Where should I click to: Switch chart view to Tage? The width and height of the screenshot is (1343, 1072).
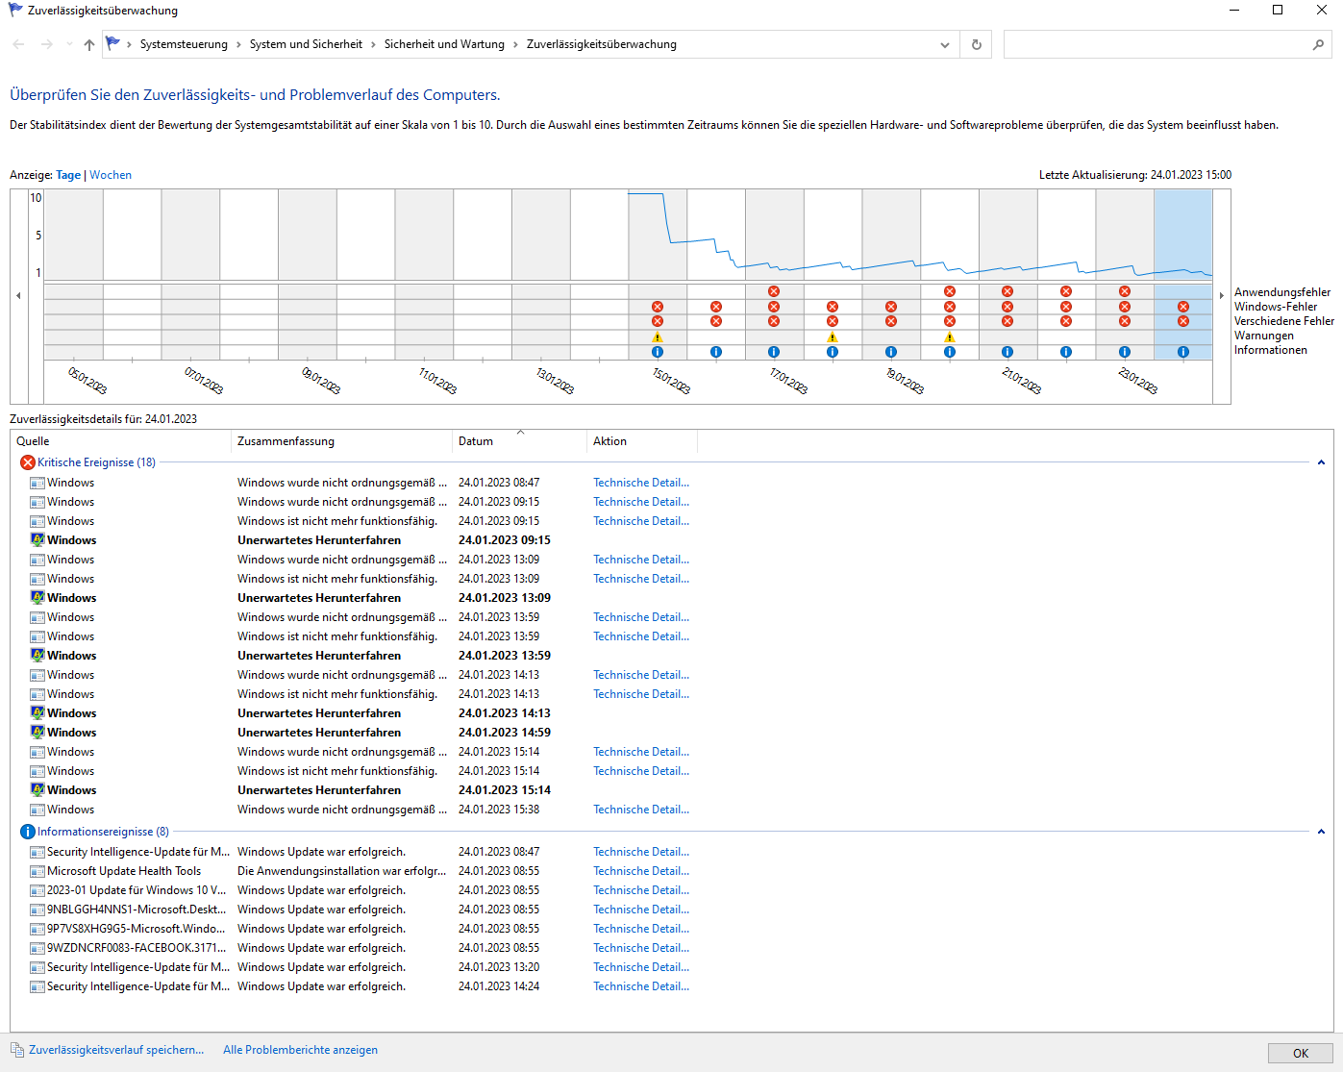coord(68,175)
